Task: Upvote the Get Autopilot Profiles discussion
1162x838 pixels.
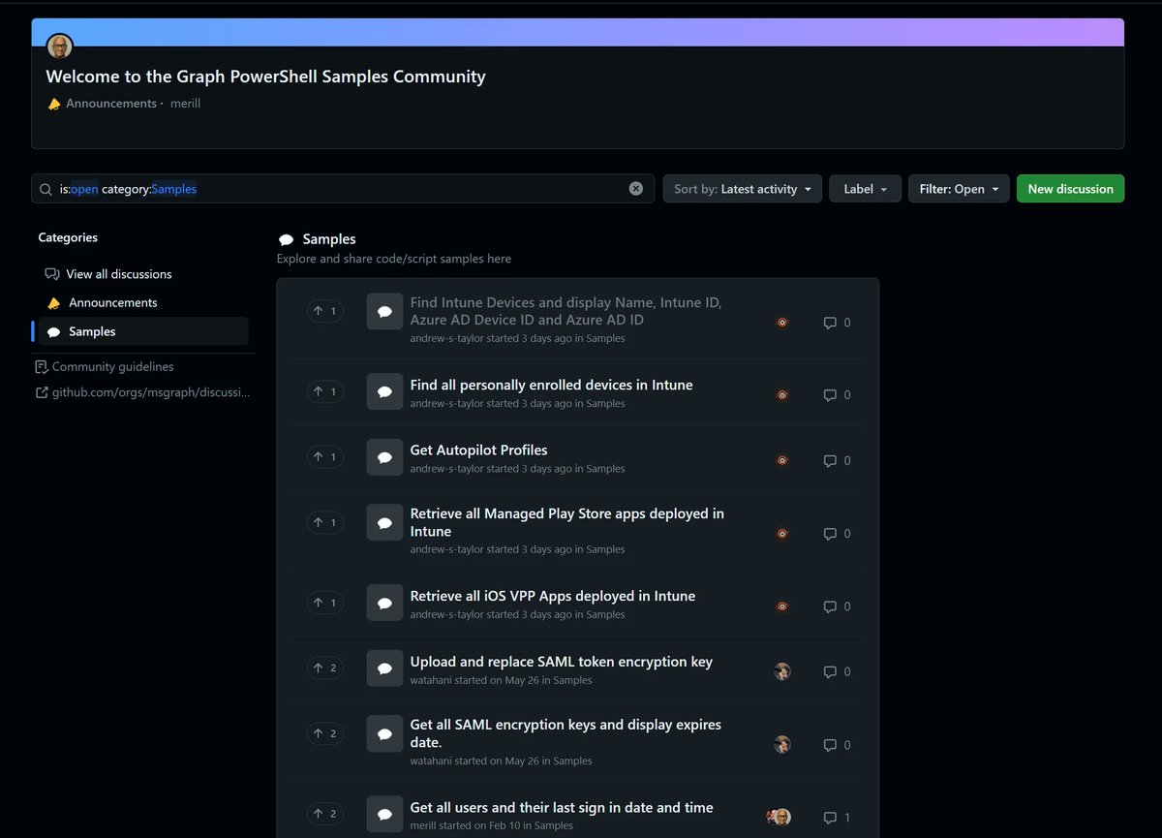Action: point(324,456)
